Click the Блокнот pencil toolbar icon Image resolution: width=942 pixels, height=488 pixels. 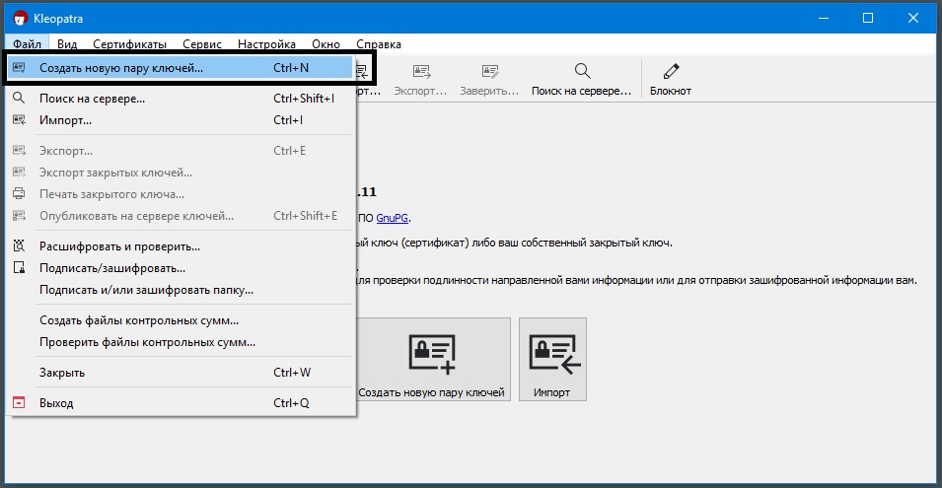click(x=671, y=71)
